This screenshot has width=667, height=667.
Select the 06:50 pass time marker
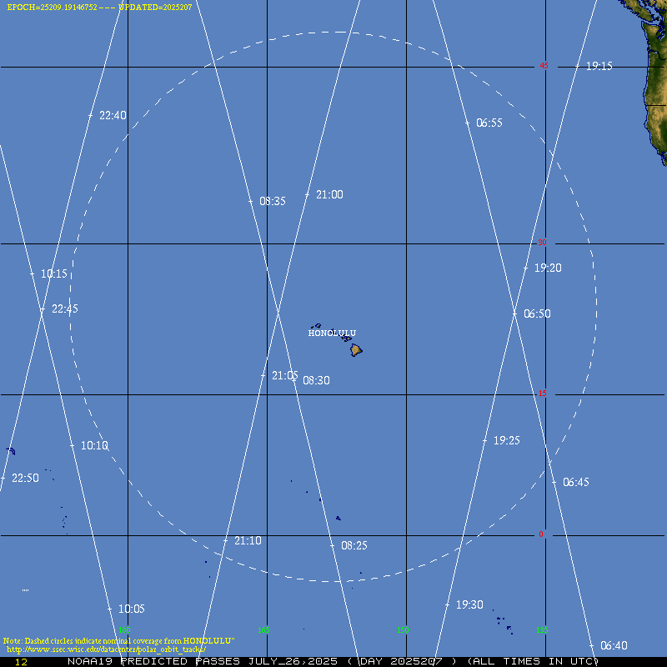536,314
